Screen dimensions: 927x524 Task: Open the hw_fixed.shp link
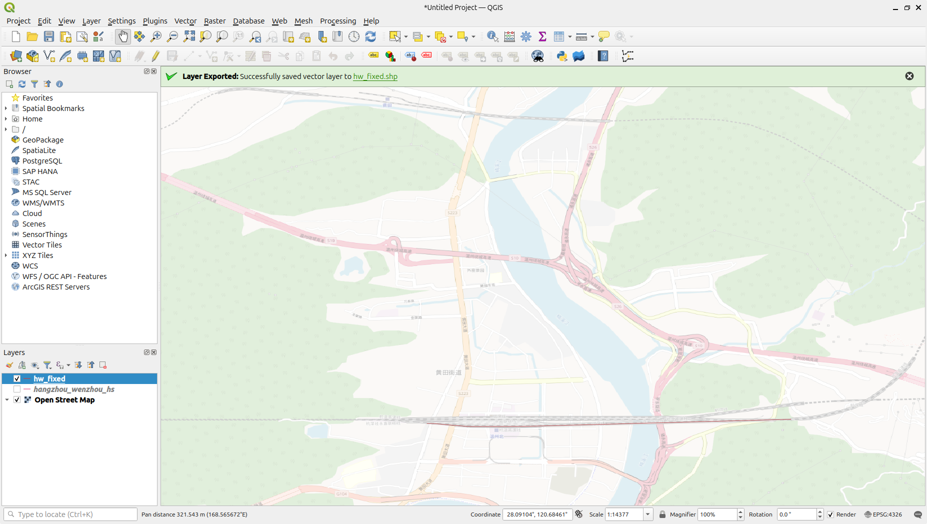pyautogui.click(x=375, y=76)
